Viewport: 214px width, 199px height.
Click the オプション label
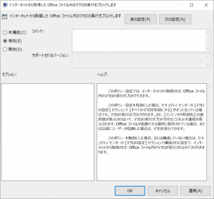click(9, 75)
